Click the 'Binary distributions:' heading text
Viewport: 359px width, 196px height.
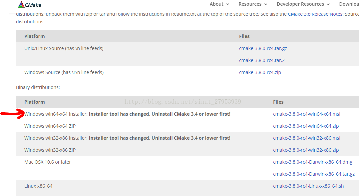[x=38, y=87]
